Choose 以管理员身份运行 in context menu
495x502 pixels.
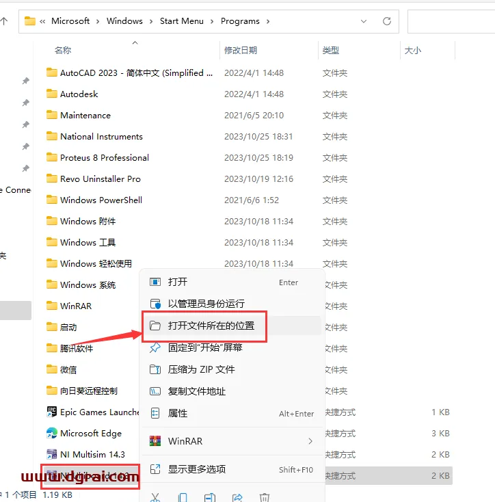point(232,304)
